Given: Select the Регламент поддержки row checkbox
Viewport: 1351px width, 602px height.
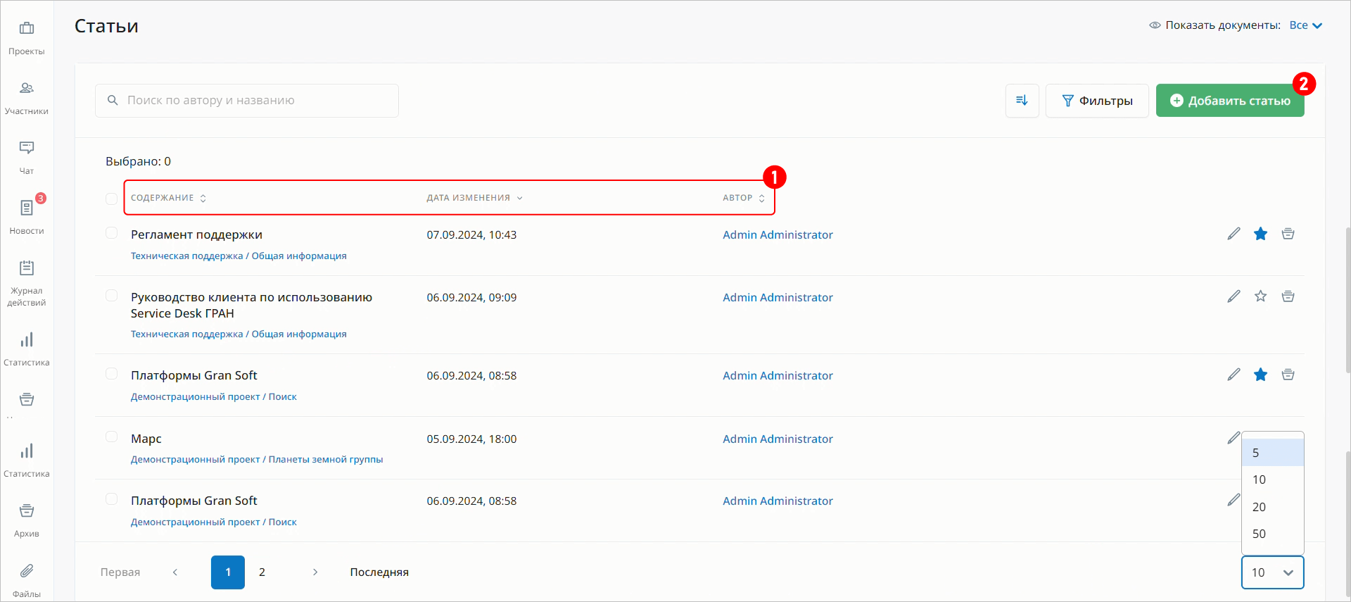Looking at the screenshot, I should click(111, 233).
